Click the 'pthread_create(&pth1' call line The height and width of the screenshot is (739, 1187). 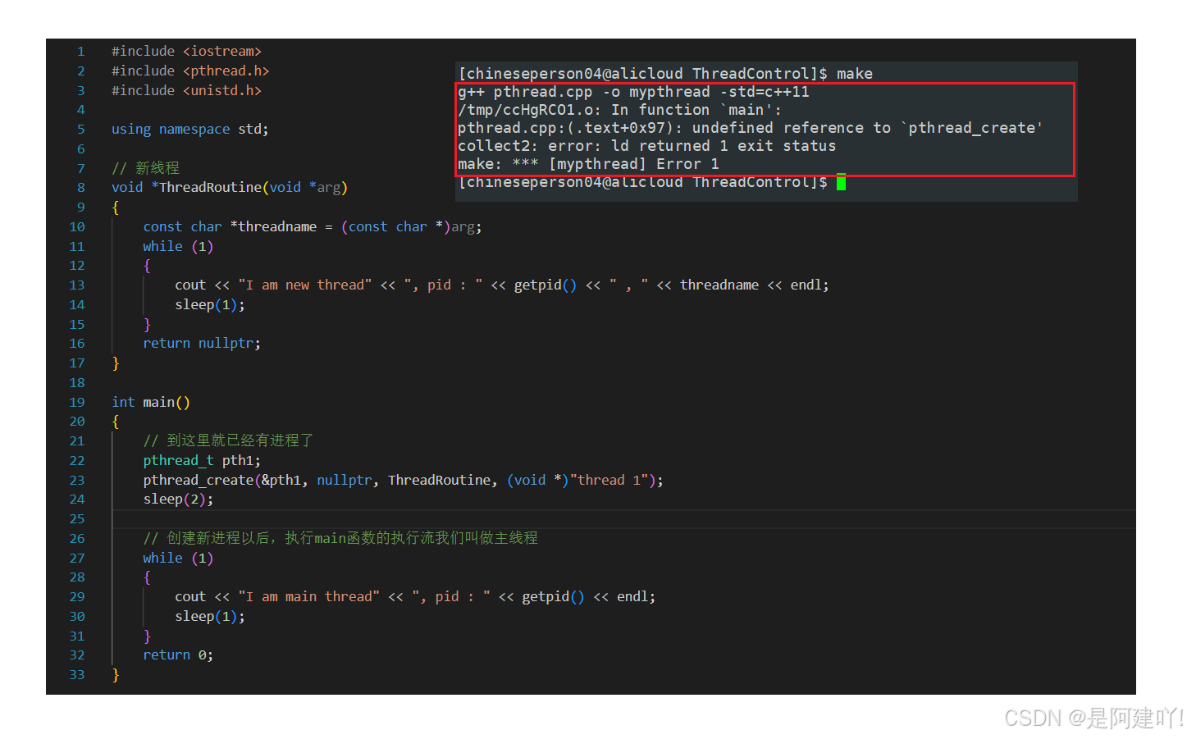pyautogui.click(x=403, y=481)
